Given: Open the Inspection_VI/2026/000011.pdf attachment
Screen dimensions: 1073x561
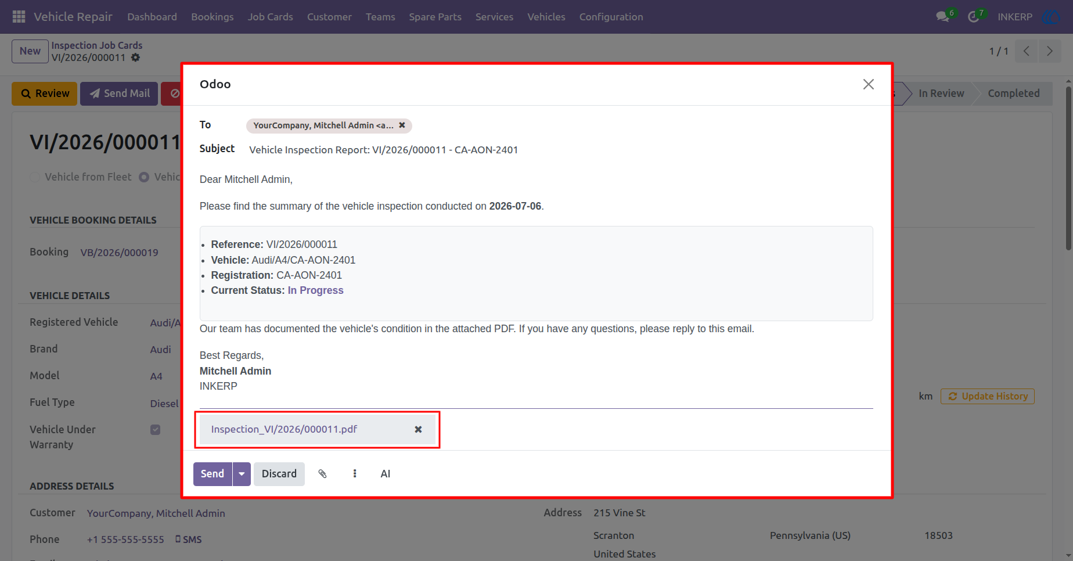Looking at the screenshot, I should tap(284, 429).
